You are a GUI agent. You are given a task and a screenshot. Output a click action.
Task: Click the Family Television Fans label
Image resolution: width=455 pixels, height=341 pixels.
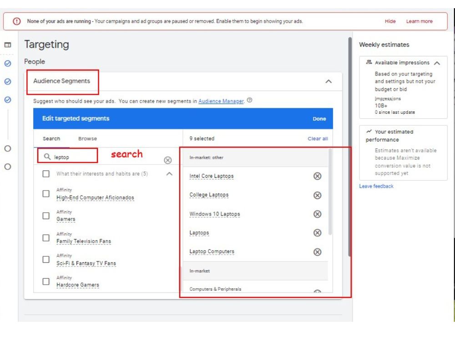point(84,241)
